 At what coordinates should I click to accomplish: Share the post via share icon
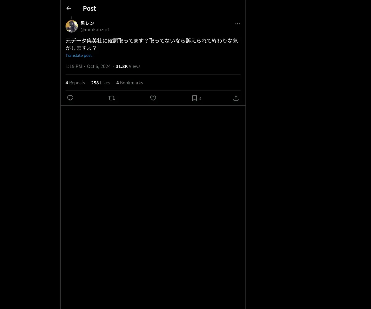click(x=236, y=98)
